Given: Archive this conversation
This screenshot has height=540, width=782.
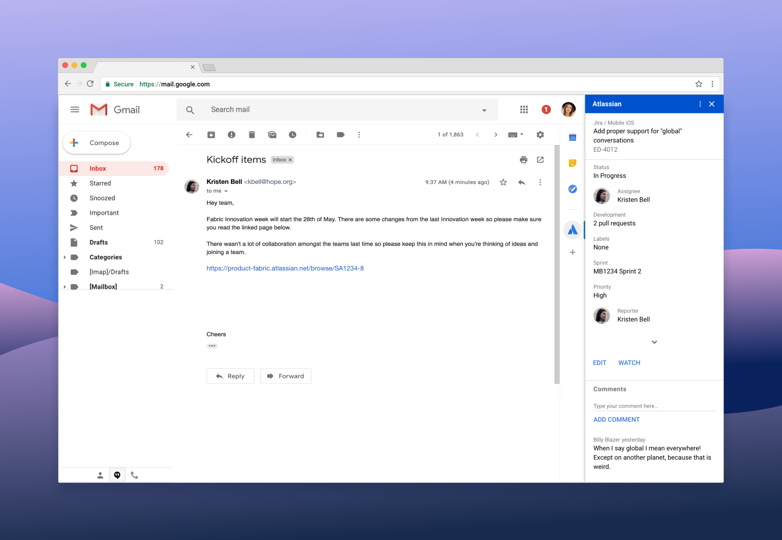Looking at the screenshot, I should coord(211,135).
